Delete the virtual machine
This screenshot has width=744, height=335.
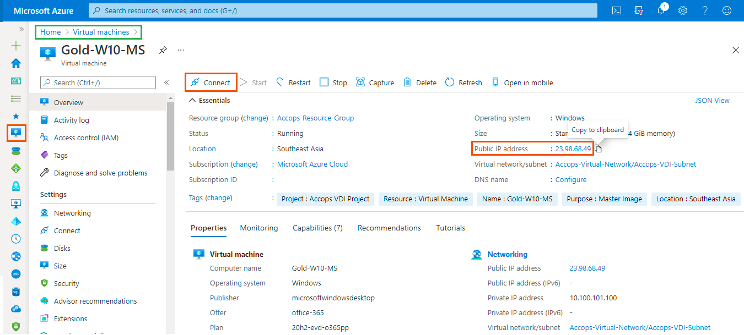click(x=420, y=83)
